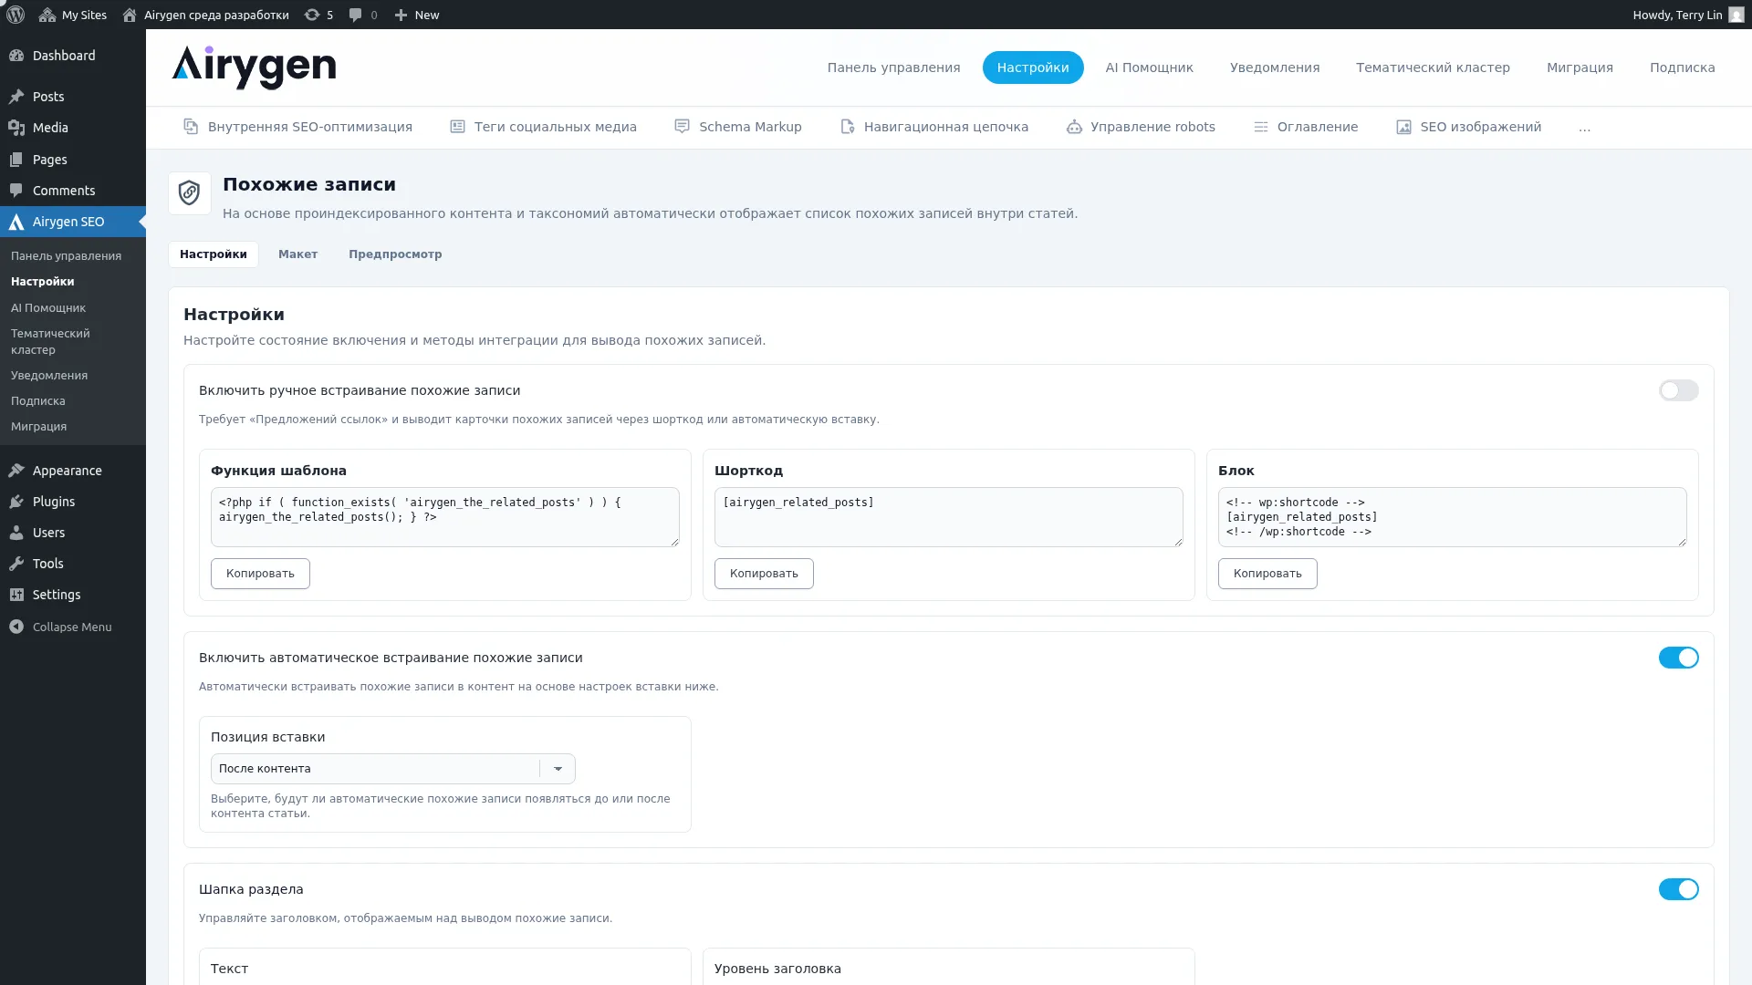Open the updates indicator showing 5
This screenshot has height=985, width=1752.
pos(318,15)
